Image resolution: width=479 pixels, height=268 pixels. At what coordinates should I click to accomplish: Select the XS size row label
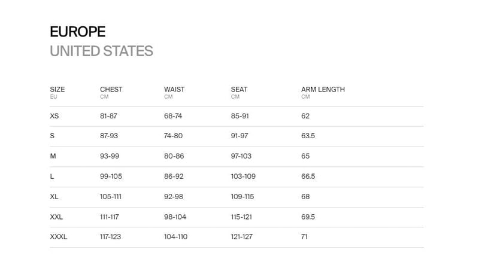(x=54, y=116)
